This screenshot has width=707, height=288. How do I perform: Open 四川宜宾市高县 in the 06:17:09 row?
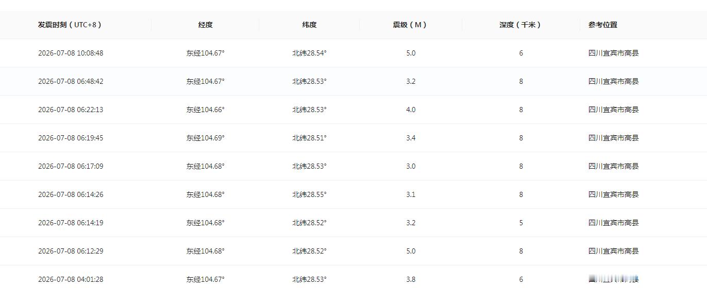point(614,166)
